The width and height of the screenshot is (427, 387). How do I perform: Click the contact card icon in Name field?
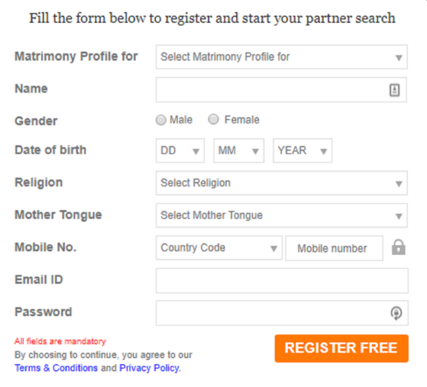point(394,90)
